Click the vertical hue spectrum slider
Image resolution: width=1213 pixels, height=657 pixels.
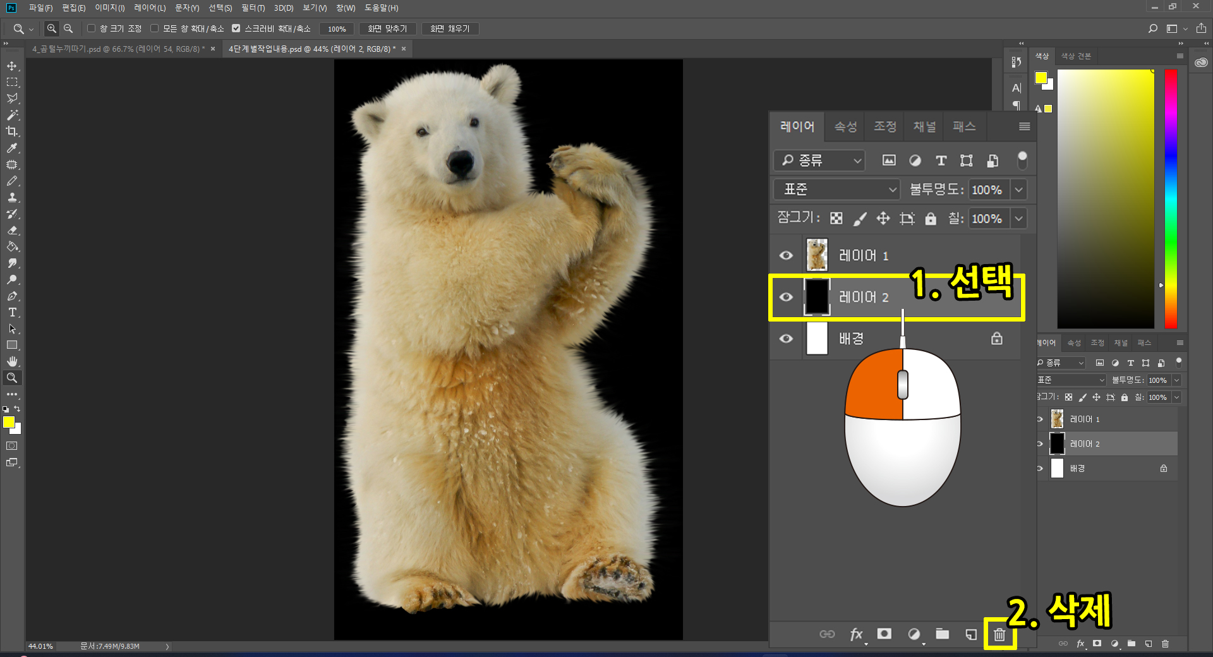coord(1171,199)
